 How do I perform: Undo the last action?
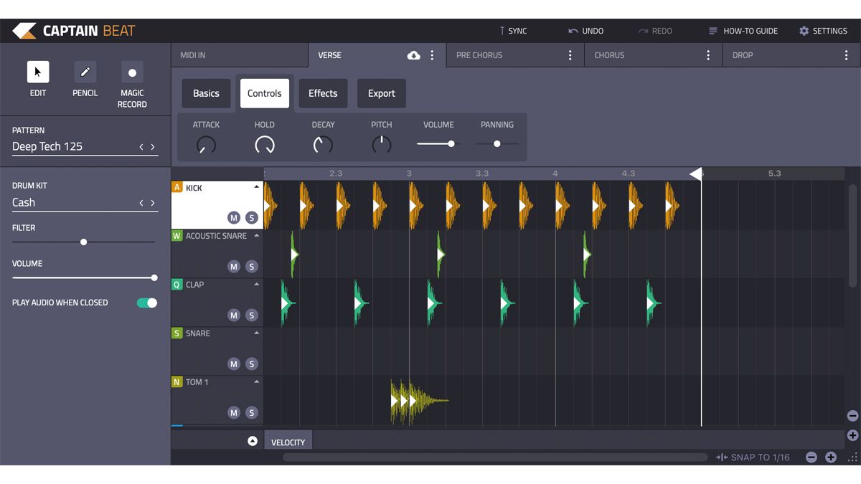(x=586, y=31)
